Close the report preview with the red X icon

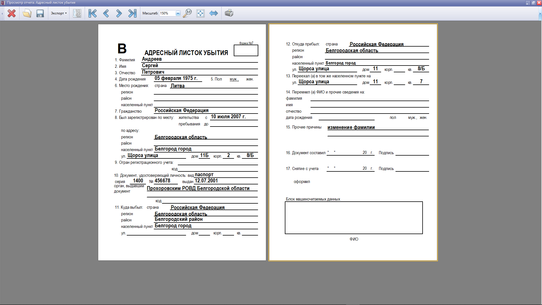[x=12, y=13]
